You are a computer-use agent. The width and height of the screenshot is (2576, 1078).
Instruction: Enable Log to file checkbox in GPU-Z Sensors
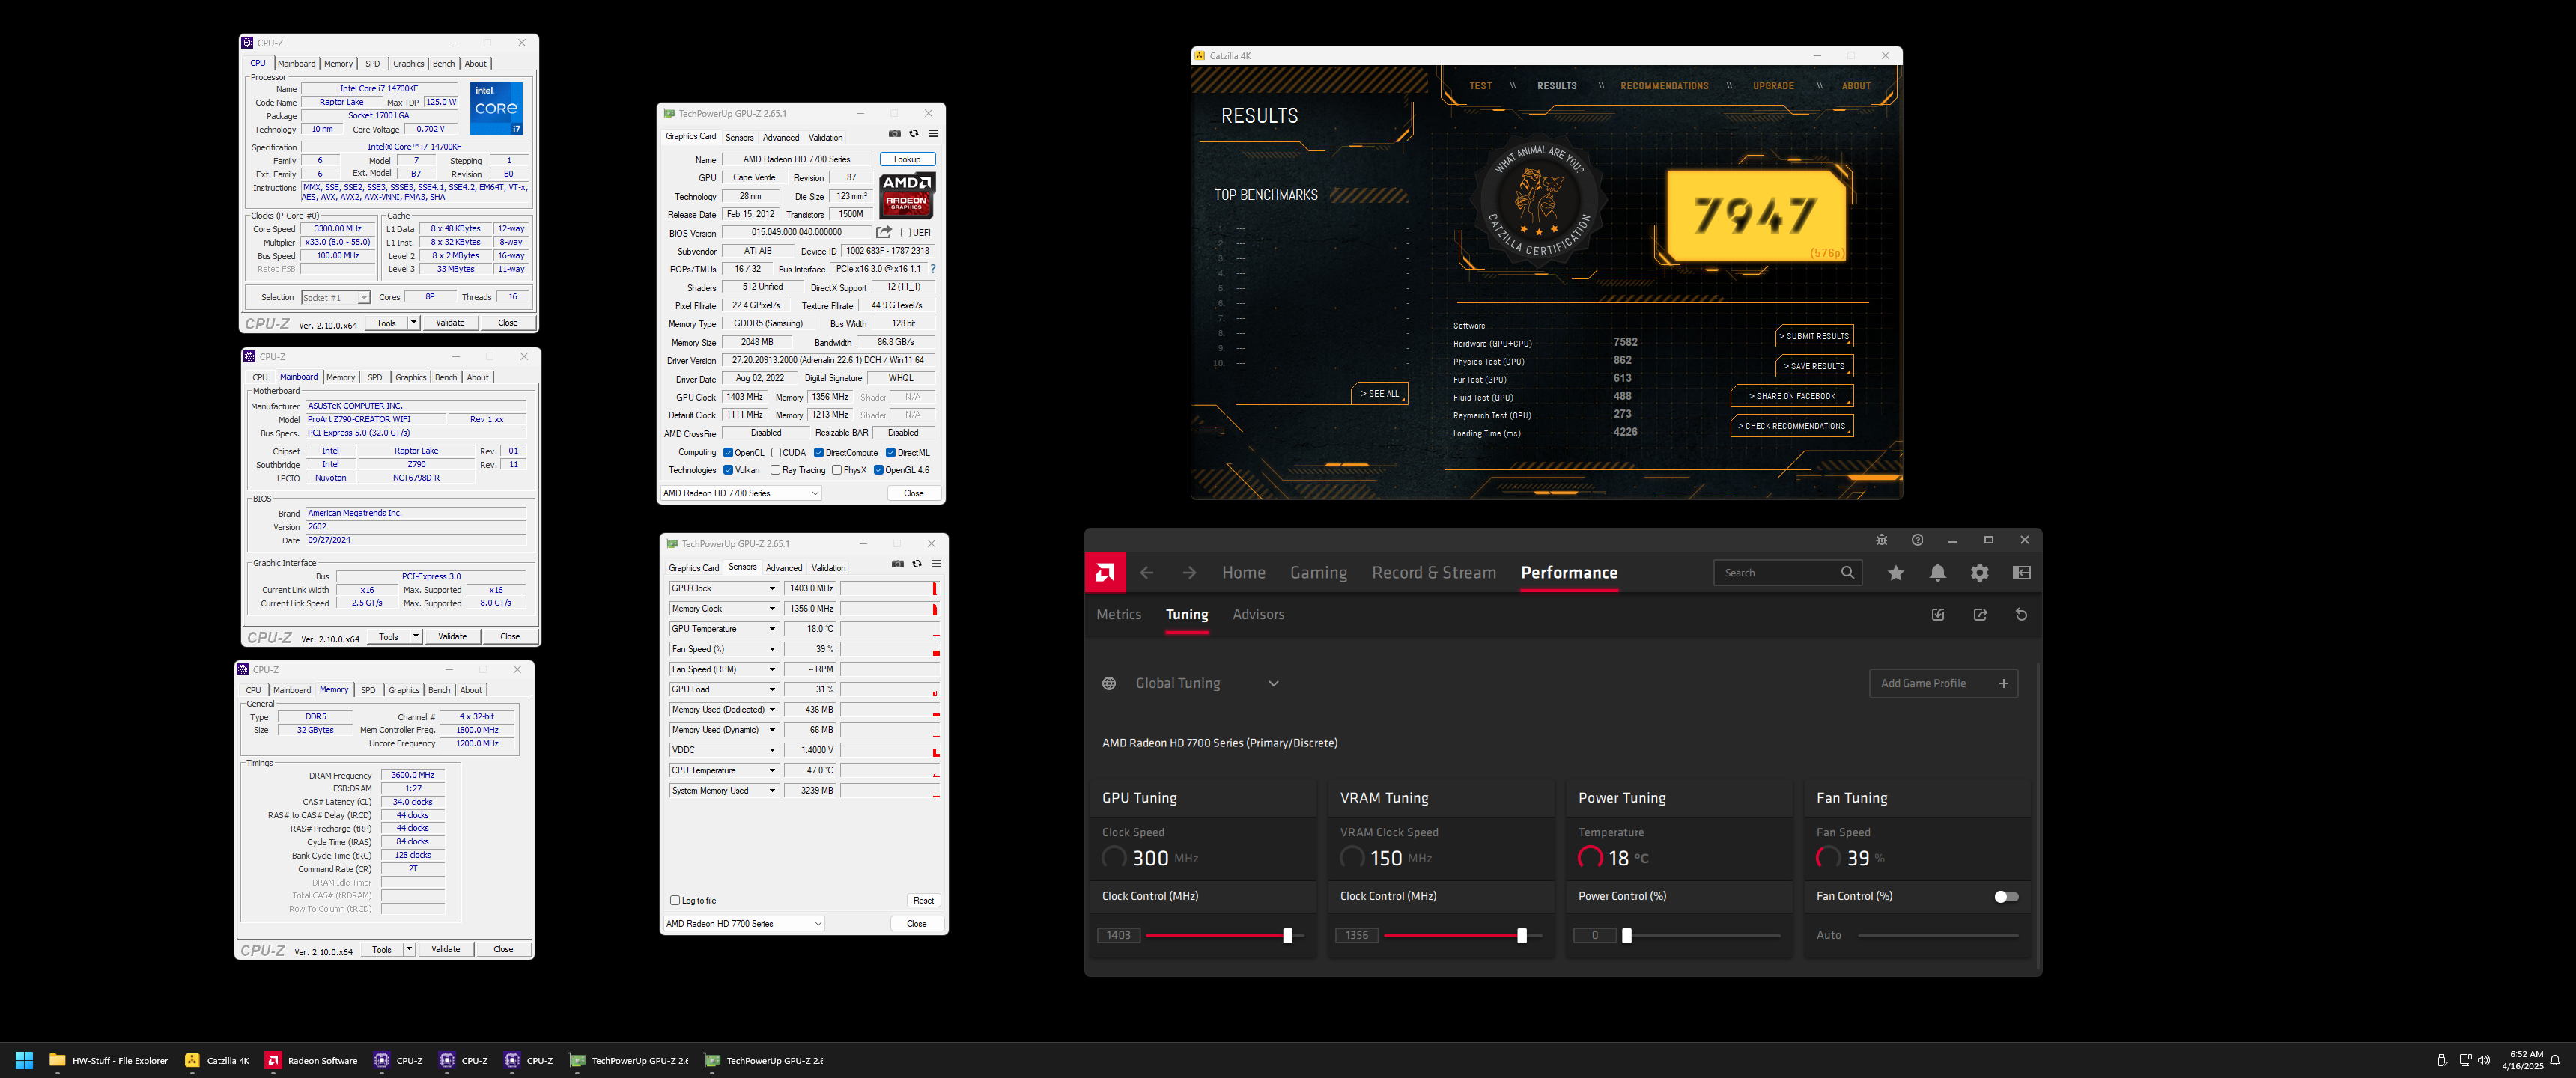[675, 900]
